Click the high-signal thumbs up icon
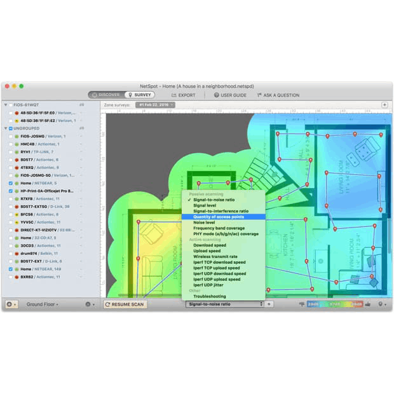394x394 pixels. [367, 304]
